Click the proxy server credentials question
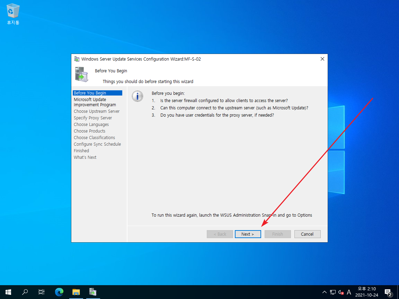 click(217, 115)
